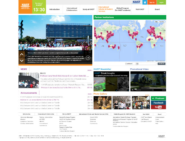Switch the map to Satellite view
The width and height of the screenshot is (185, 141).
tap(161, 22)
